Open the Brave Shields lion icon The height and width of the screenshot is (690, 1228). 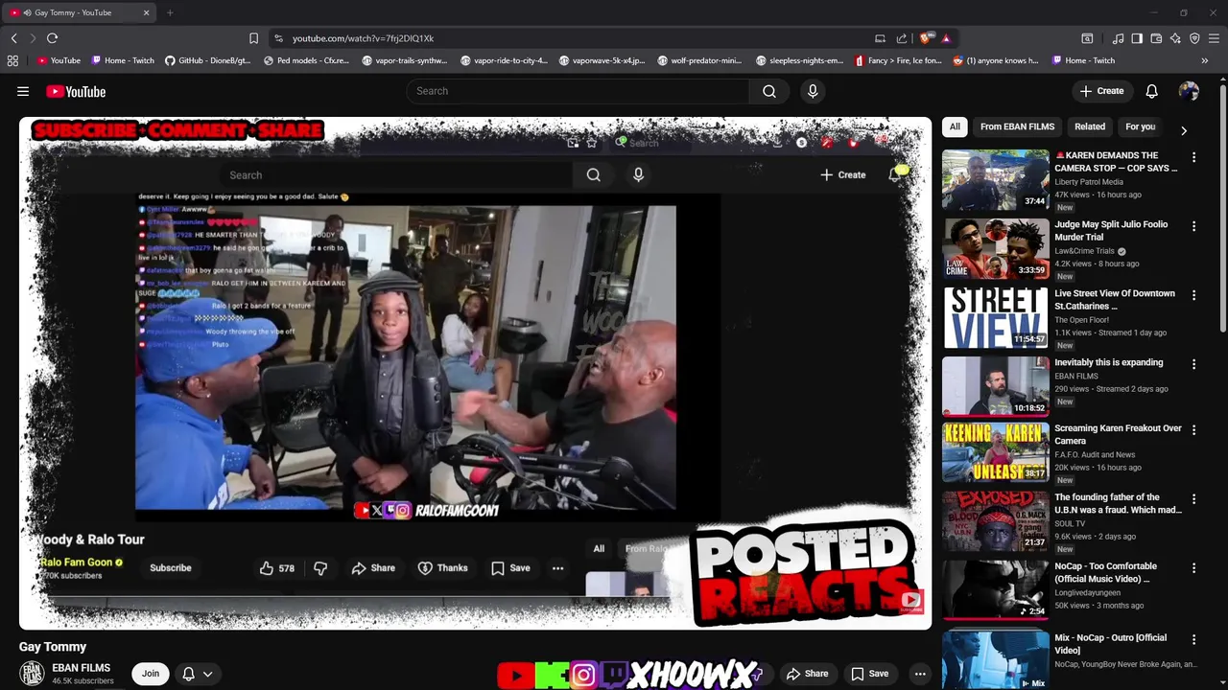point(925,38)
